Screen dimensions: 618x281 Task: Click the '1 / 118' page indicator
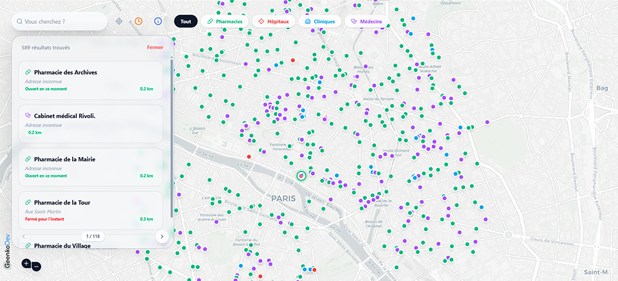click(x=93, y=236)
